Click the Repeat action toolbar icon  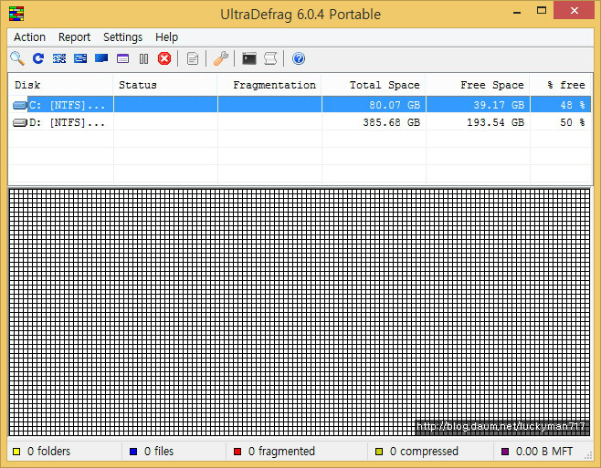click(38, 58)
